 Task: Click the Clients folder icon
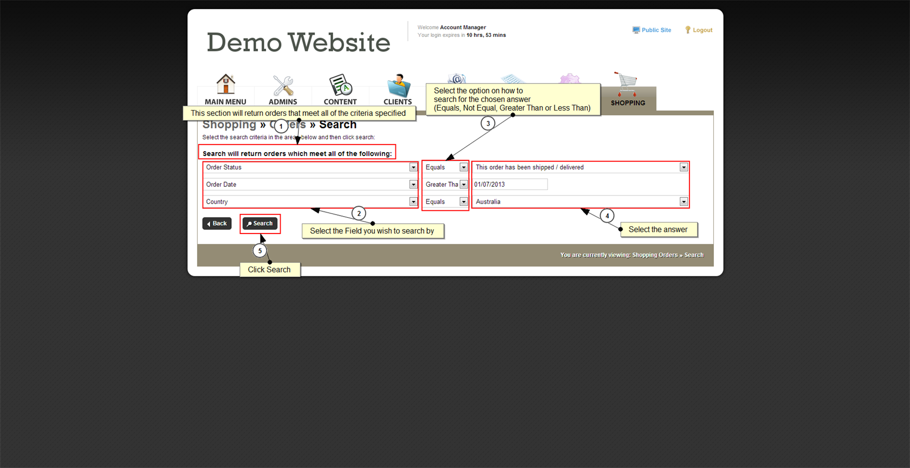pos(398,86)
